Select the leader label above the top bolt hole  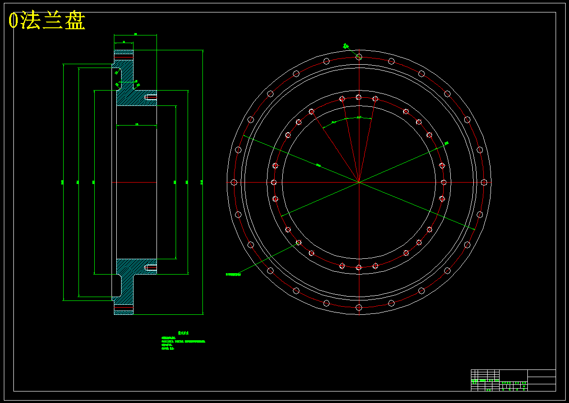(346, 46)
